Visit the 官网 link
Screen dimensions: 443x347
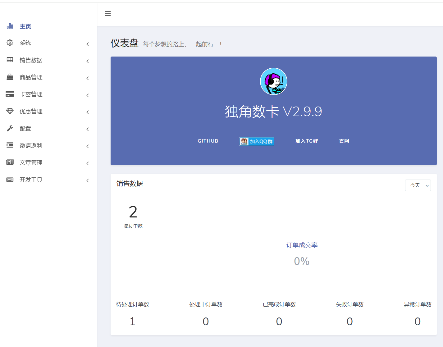(344, 141)
